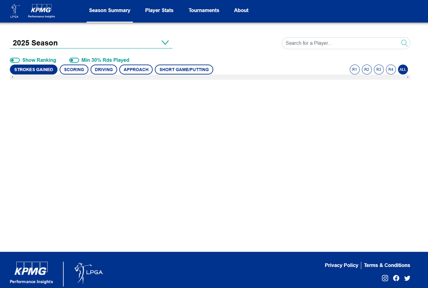This screenshot has height=288, width=428.
Task: Open the Tournaments menu item
Action: (204, 10)
